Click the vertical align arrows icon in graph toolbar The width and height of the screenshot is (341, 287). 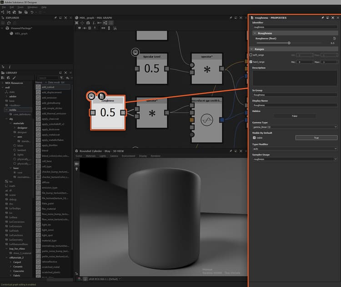coord(109,28)
